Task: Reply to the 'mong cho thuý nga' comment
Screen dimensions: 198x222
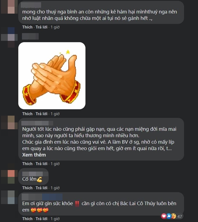Action: pos(41,27)
